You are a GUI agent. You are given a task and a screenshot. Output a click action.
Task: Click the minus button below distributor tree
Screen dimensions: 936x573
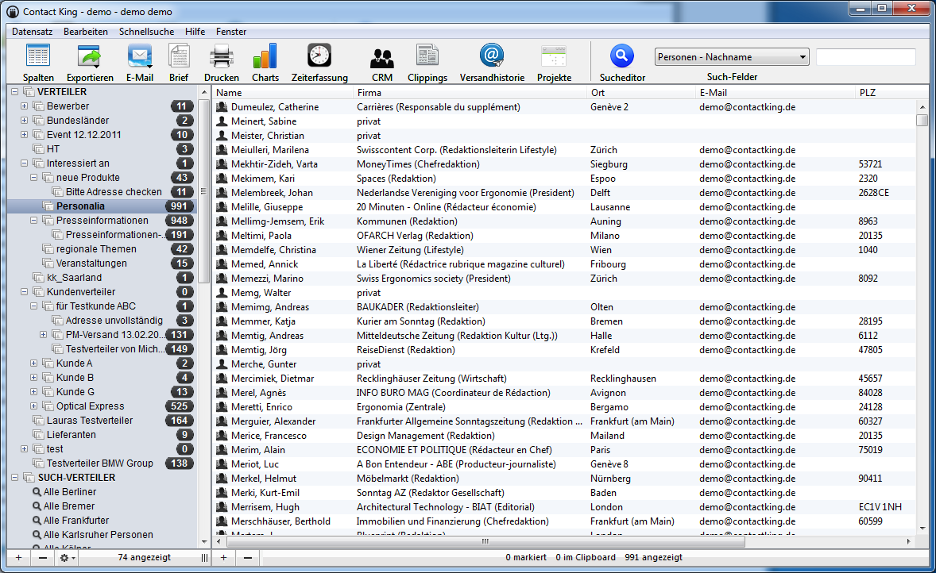(x=42, y=557)
